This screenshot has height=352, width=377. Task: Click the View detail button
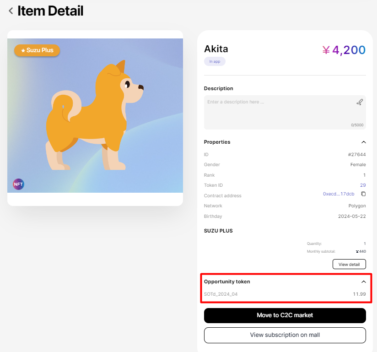coord(349,264)
